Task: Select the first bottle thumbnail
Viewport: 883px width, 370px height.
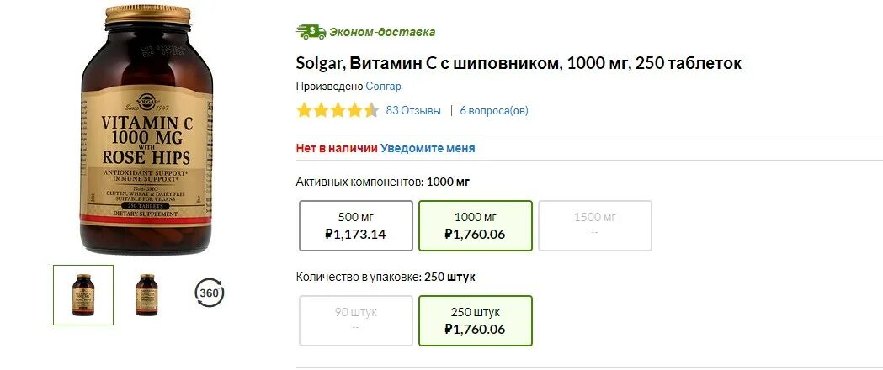Action: pyautogui.click(x=82, y=295)
